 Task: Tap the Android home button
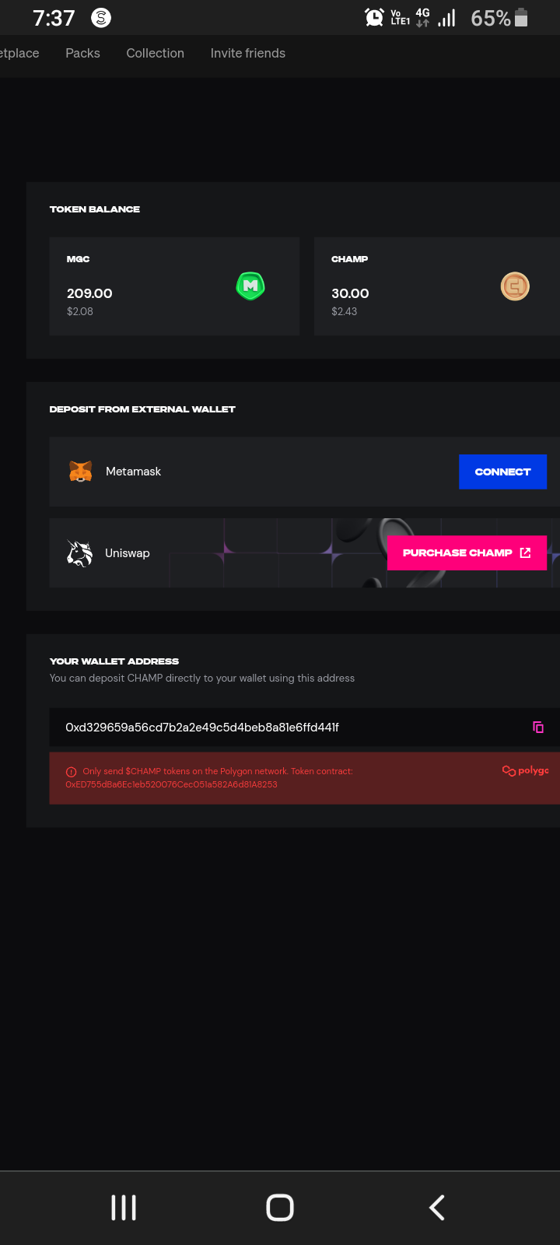280,1208
